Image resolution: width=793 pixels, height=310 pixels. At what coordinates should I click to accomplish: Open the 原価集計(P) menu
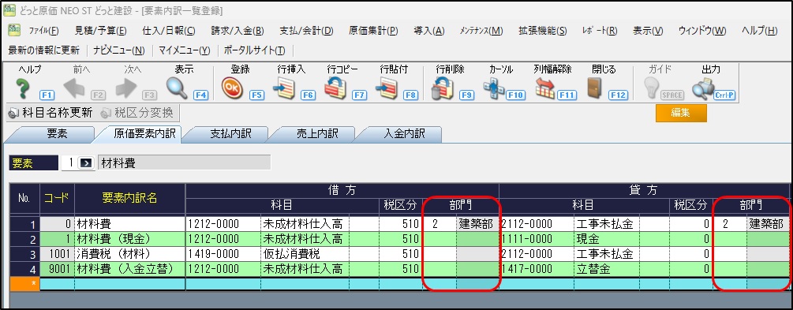coord(373,31)
